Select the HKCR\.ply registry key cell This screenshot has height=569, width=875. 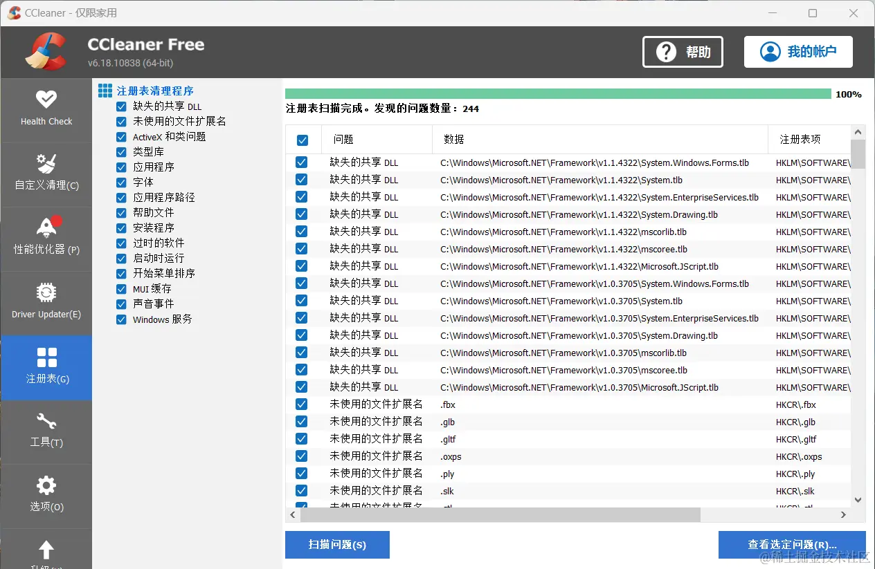795,474
